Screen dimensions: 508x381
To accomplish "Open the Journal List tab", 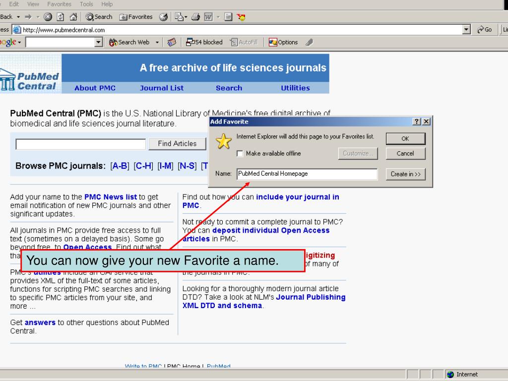I will click(x=162, y=88).
